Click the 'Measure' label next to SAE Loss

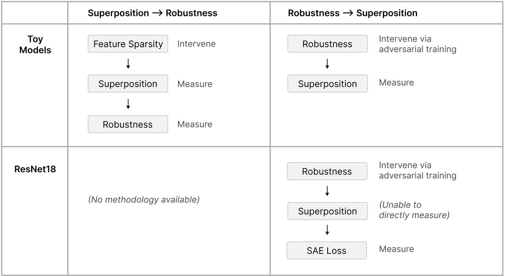396,249
